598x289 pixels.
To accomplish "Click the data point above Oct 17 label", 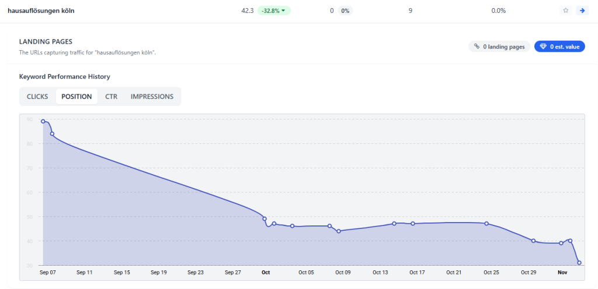I will [x=413, y=224].
